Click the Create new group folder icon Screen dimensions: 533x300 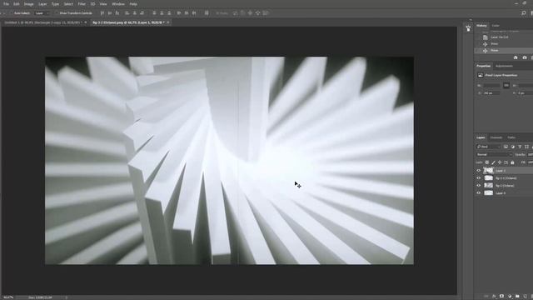coord(517,297)
